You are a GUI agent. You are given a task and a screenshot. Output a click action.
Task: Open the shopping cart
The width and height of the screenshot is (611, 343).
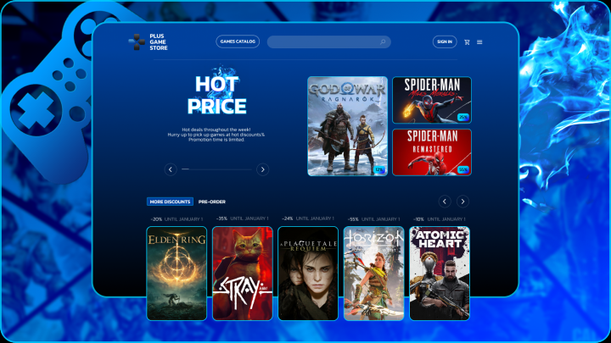[467, 42]
